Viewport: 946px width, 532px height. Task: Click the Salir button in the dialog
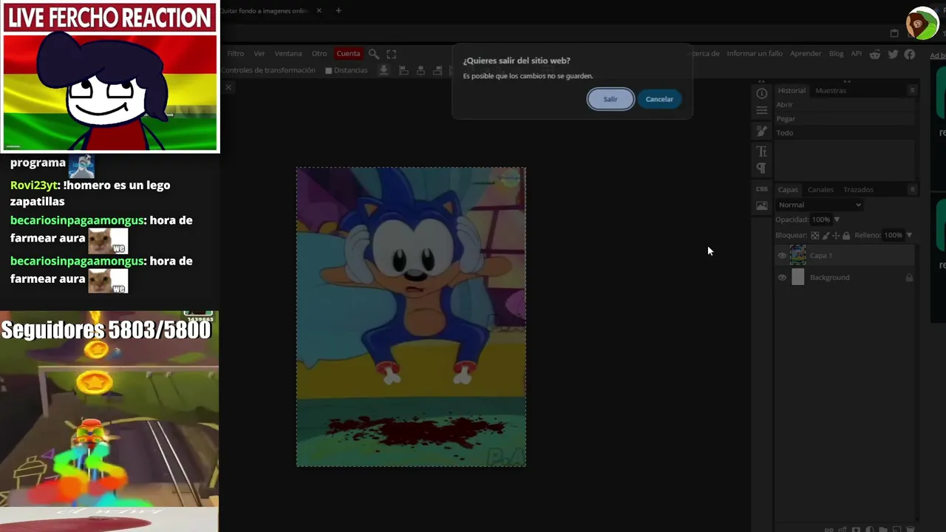pyautogui.click(x=610, y=99)
